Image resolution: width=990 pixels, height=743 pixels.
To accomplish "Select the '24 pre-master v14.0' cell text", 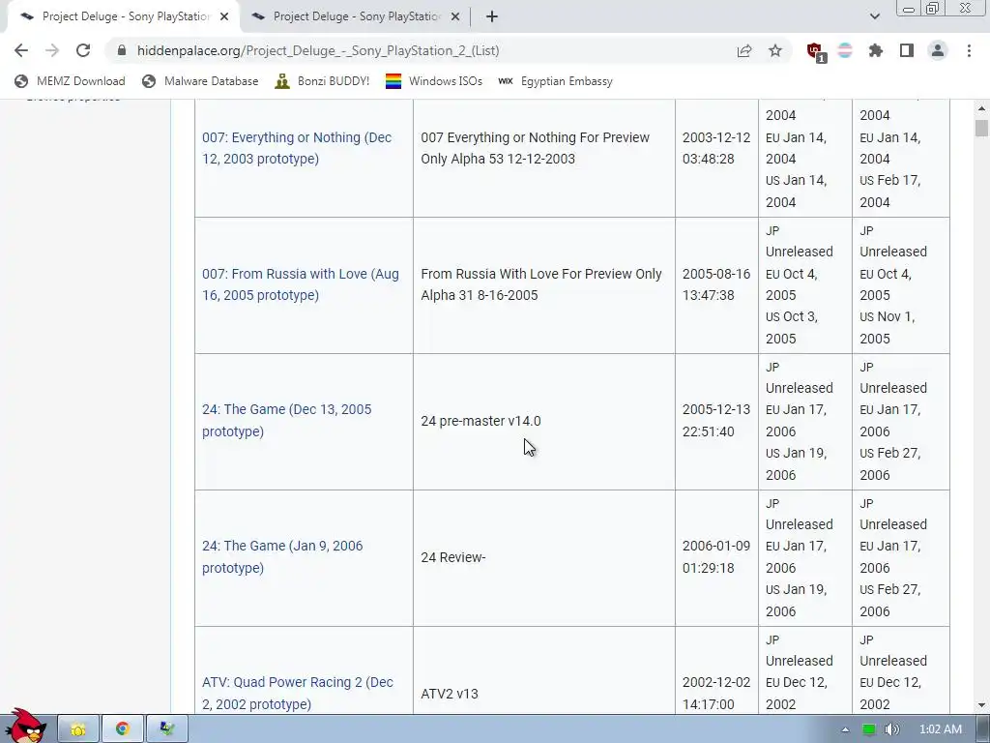I will point(481,421).
